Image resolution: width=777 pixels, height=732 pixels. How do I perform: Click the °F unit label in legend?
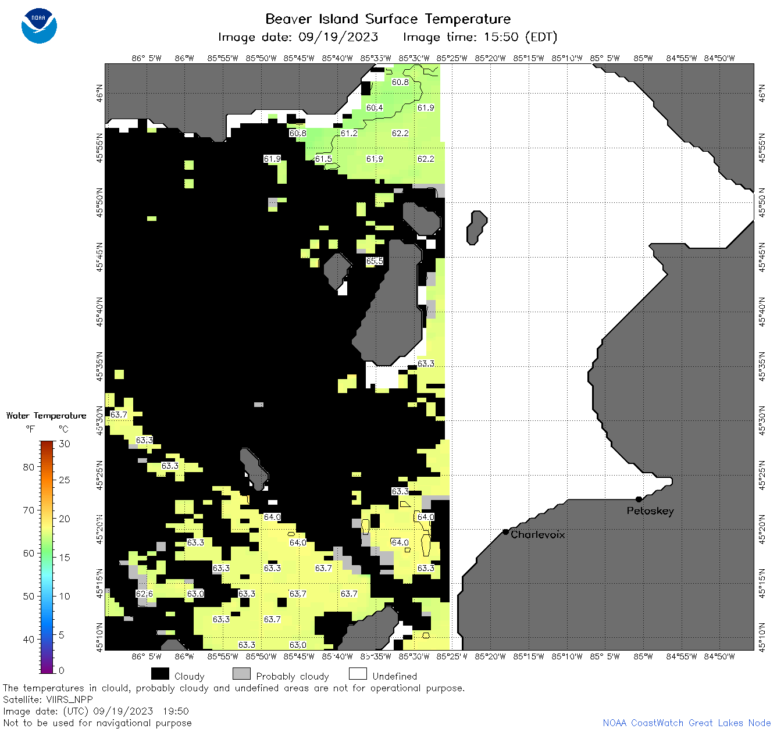[x=30, y=429]
